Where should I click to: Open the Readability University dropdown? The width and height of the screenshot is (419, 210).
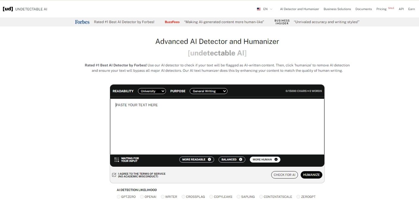[152, 91]
